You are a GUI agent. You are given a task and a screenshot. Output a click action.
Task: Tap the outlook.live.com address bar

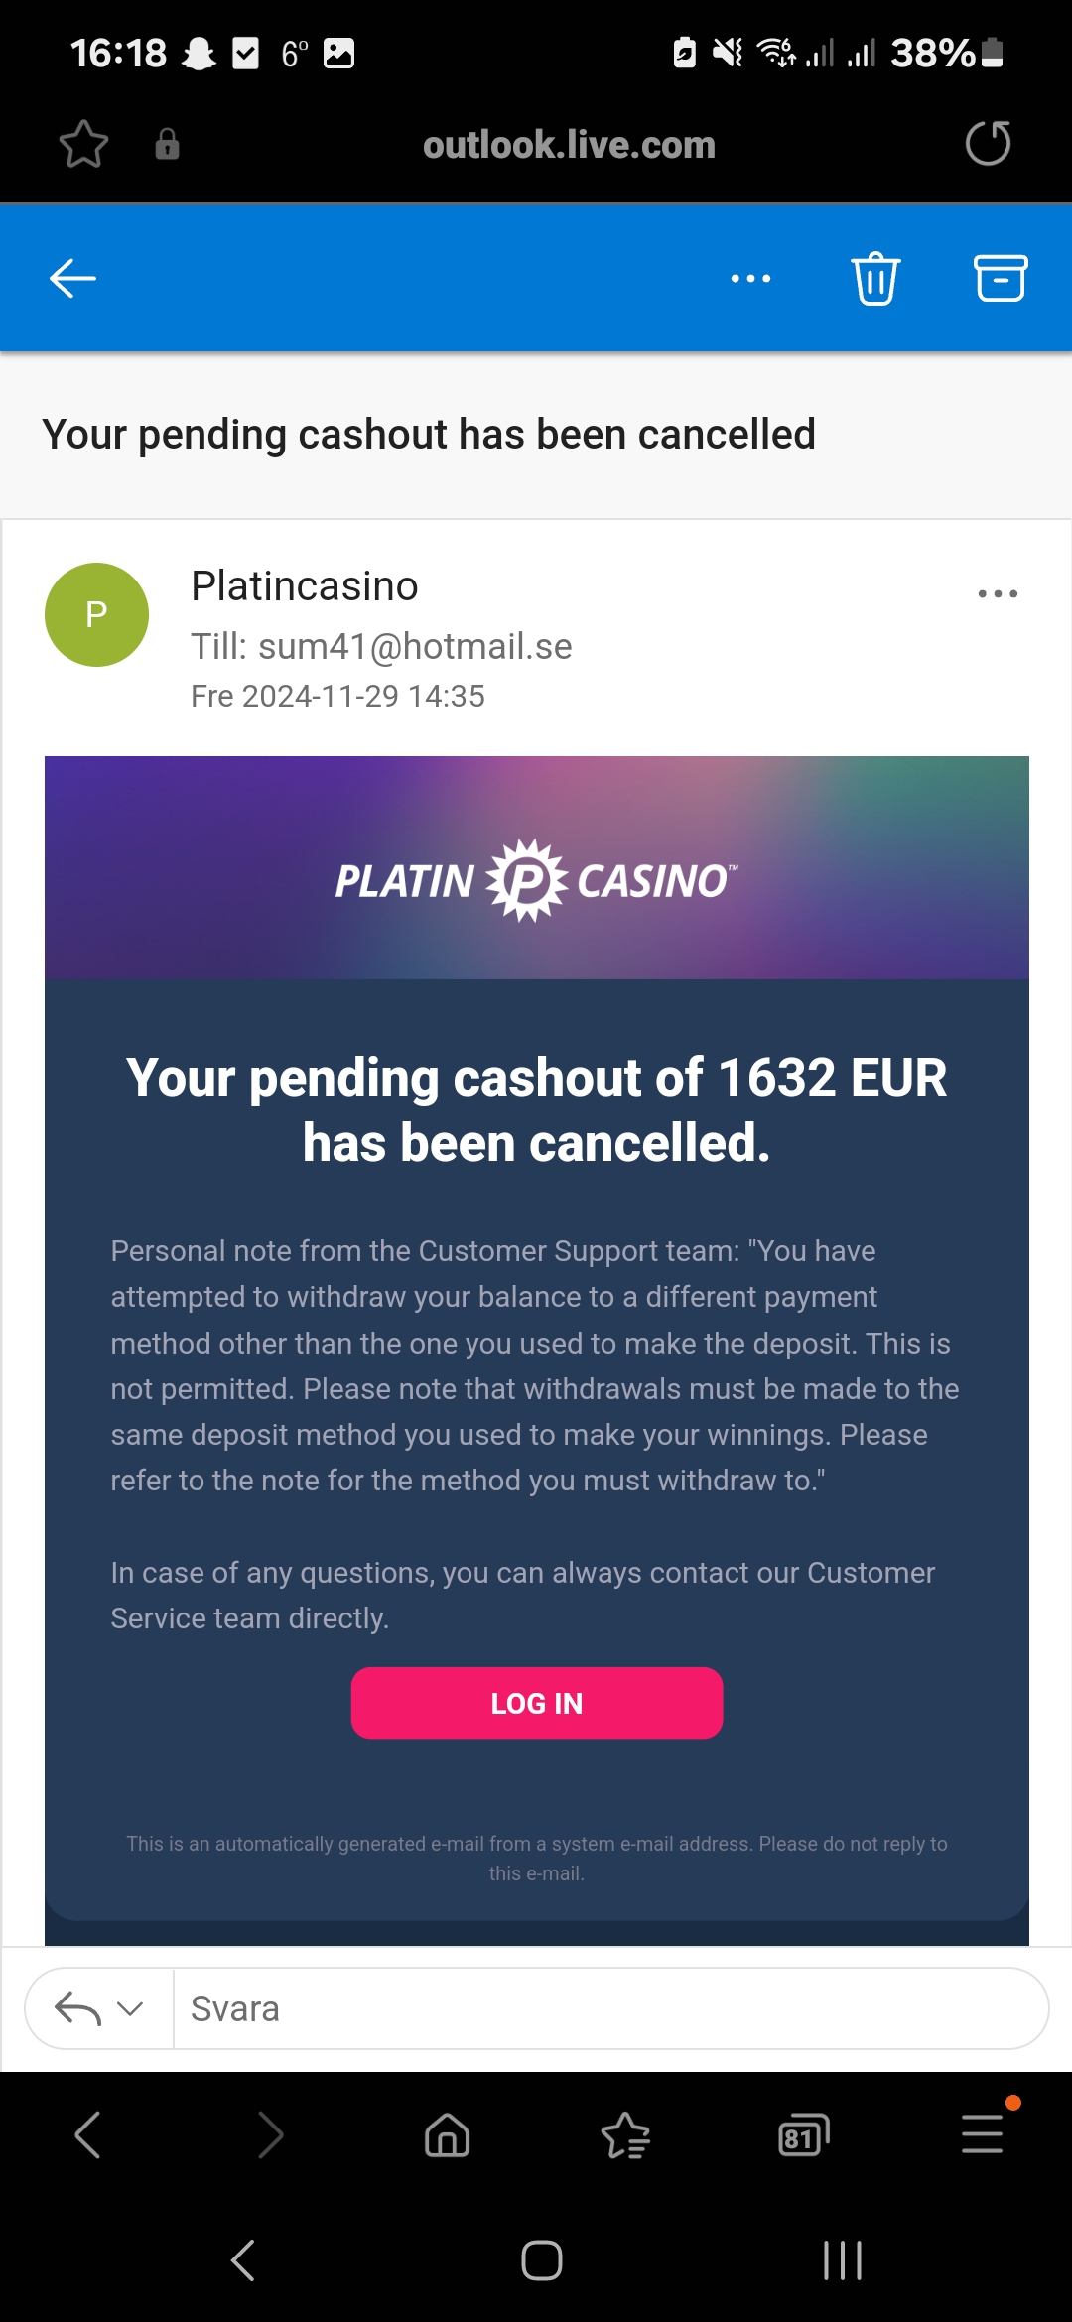point(569,145)
